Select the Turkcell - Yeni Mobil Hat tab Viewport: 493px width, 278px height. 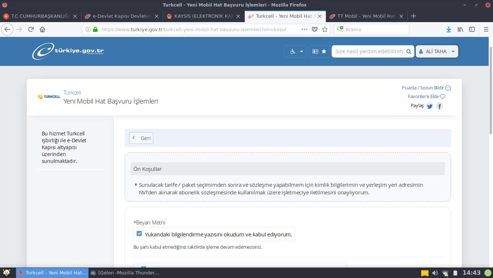pos(285,16)
